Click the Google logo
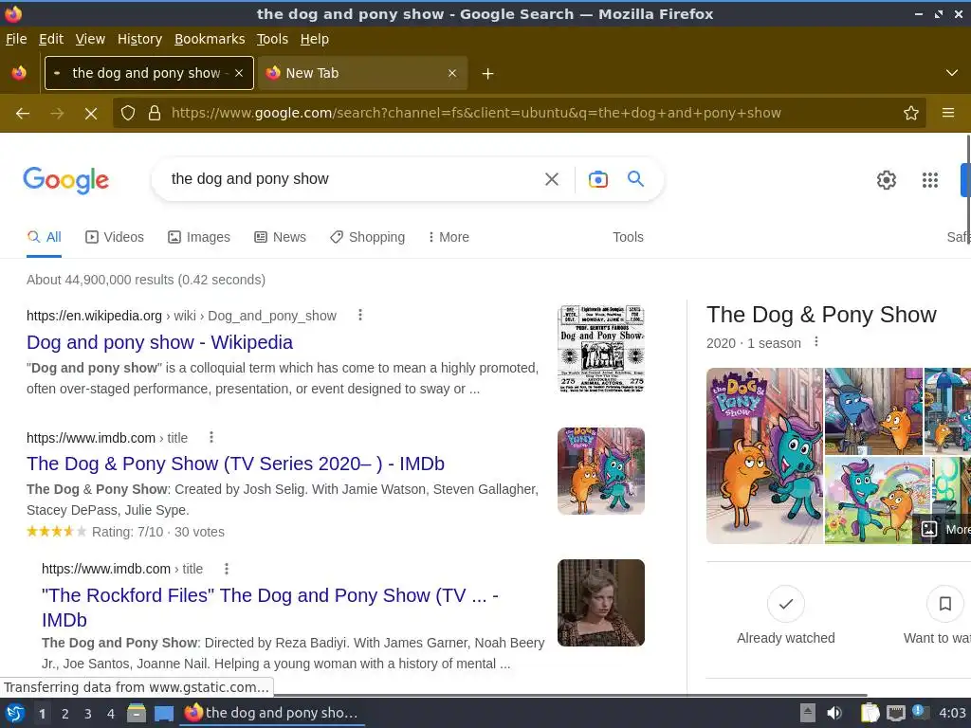Viewport: 971px width, 728px height. [x=66, y=180]
